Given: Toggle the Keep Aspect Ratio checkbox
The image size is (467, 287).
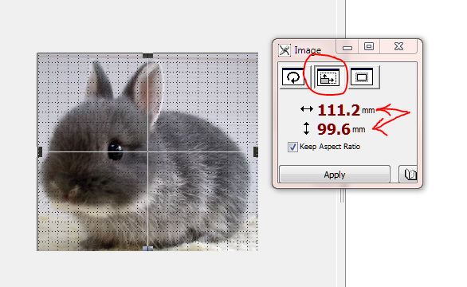Looking at the screenshot, I should point(292,147).
